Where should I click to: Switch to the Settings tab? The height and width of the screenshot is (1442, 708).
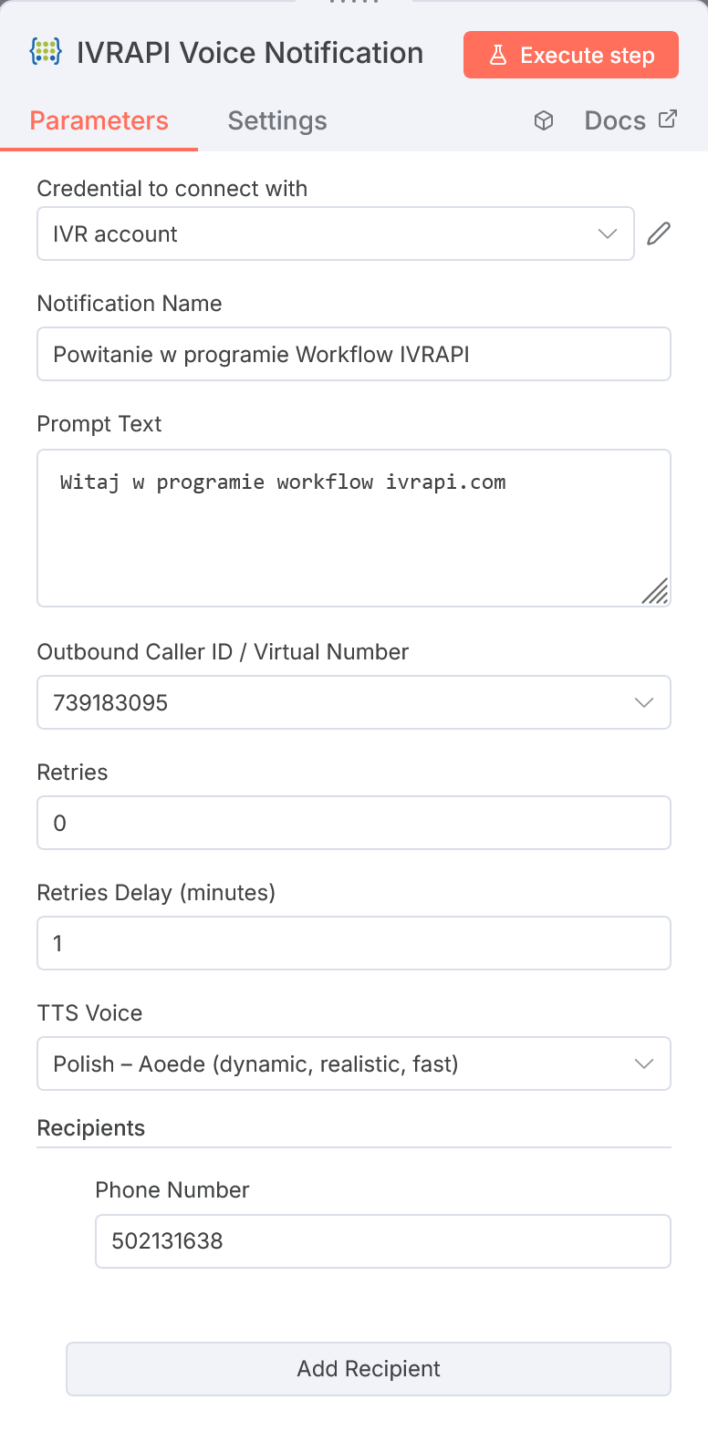click(277, 120)
